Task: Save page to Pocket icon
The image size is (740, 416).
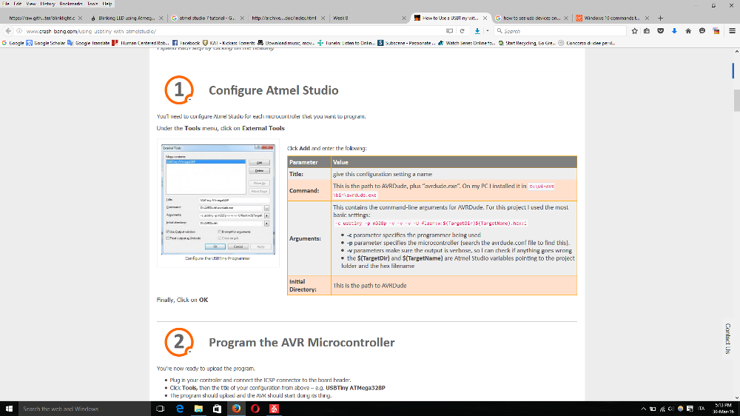Action: (x=661, y=30)
